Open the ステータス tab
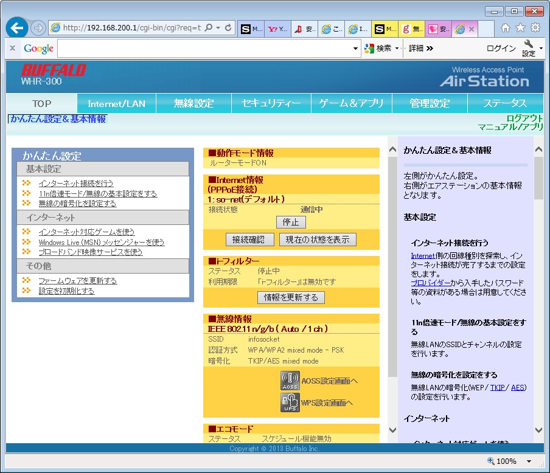This screenshot has width=550, height=473. click(x=506, y=103)
